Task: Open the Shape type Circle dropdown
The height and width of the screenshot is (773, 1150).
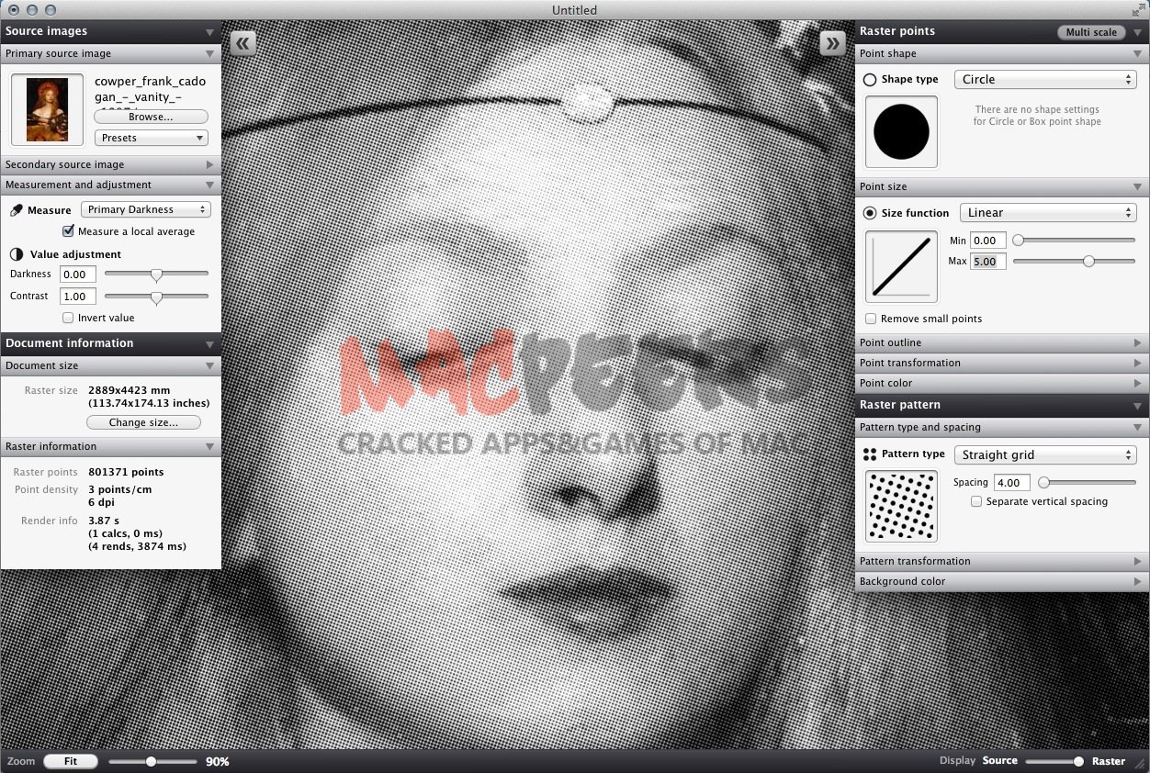Action: 1045,80
